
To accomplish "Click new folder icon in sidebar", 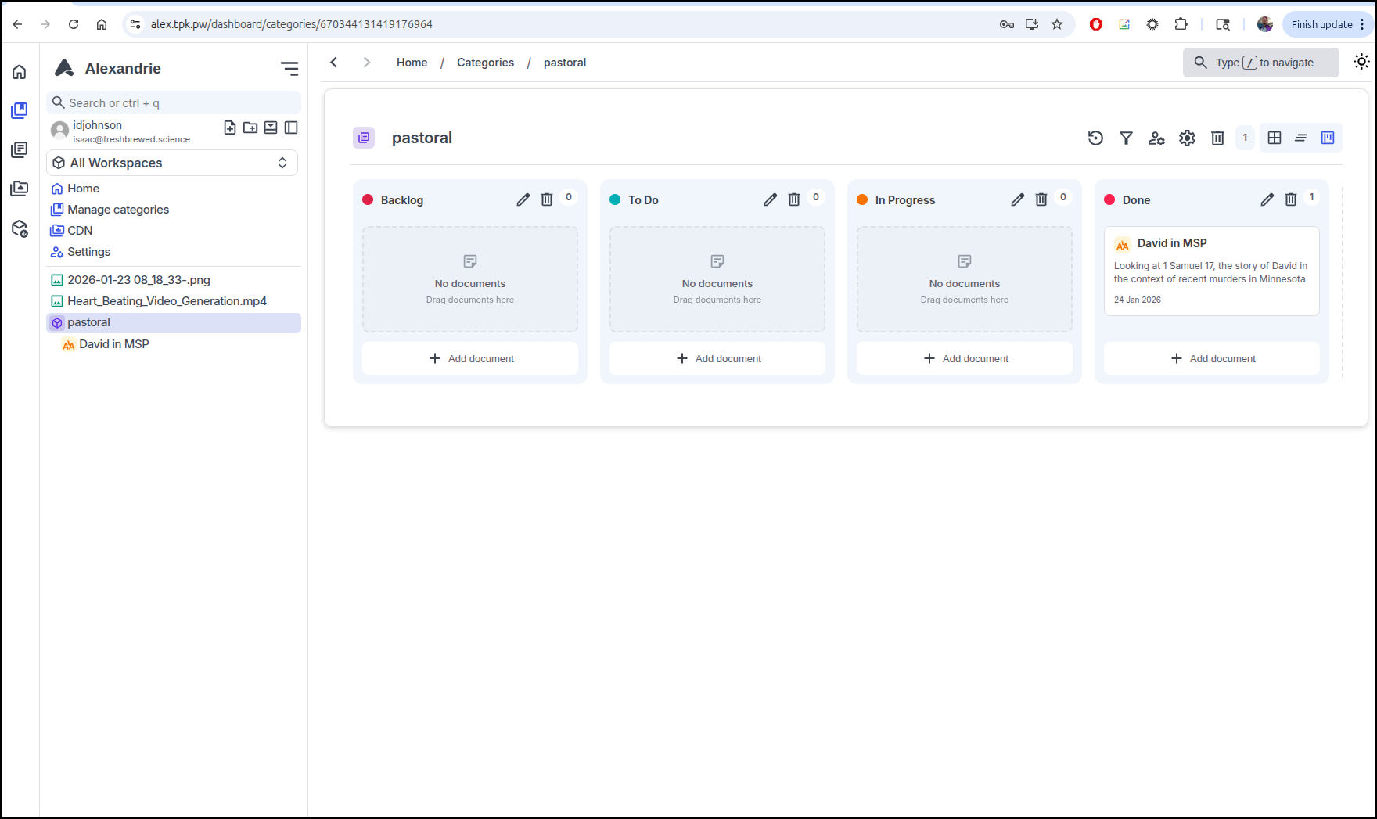I will pyautogui.click(x=250, y=128).
